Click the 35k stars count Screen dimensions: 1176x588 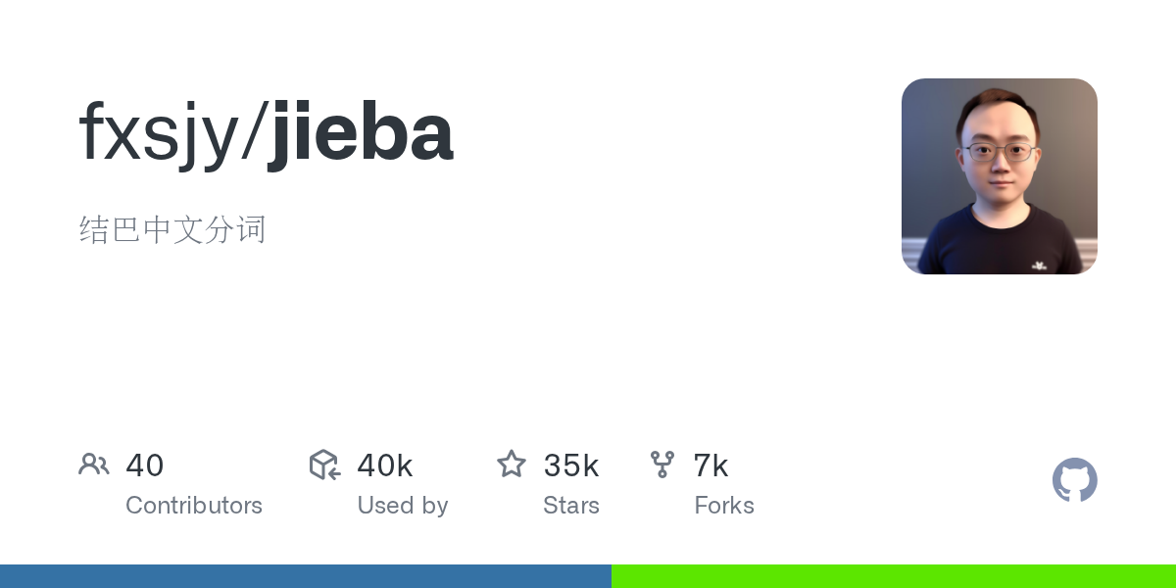[x=571, y=465]
